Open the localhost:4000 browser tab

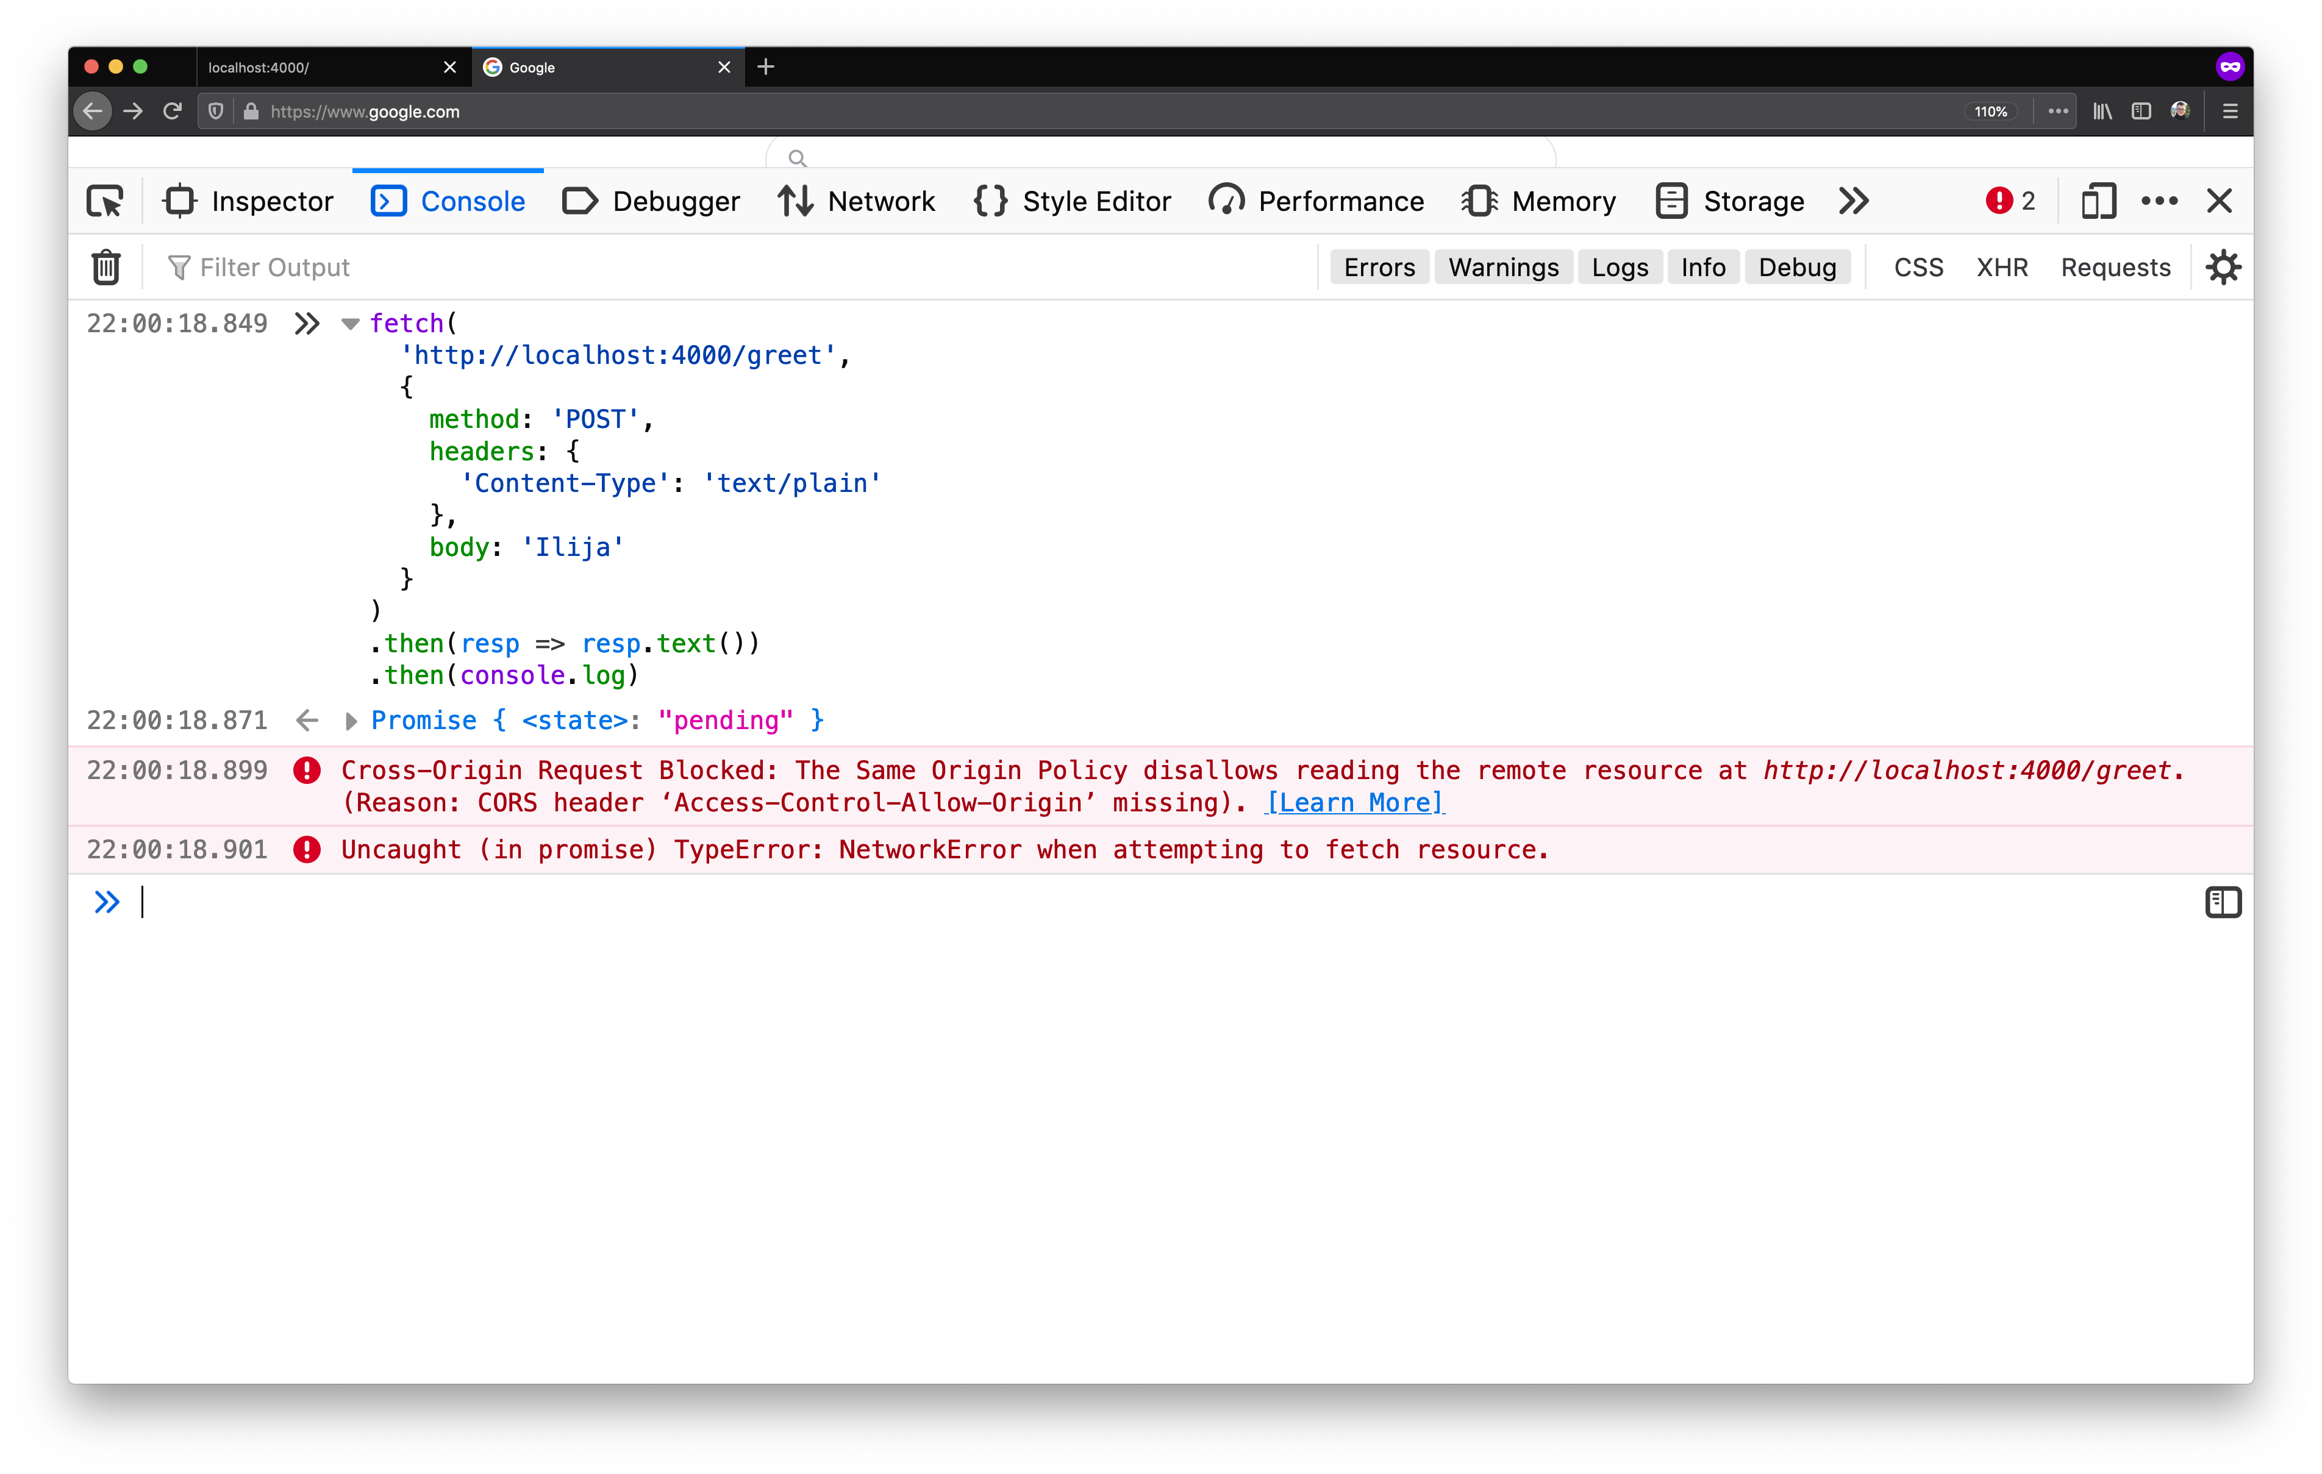pos(318,68)
